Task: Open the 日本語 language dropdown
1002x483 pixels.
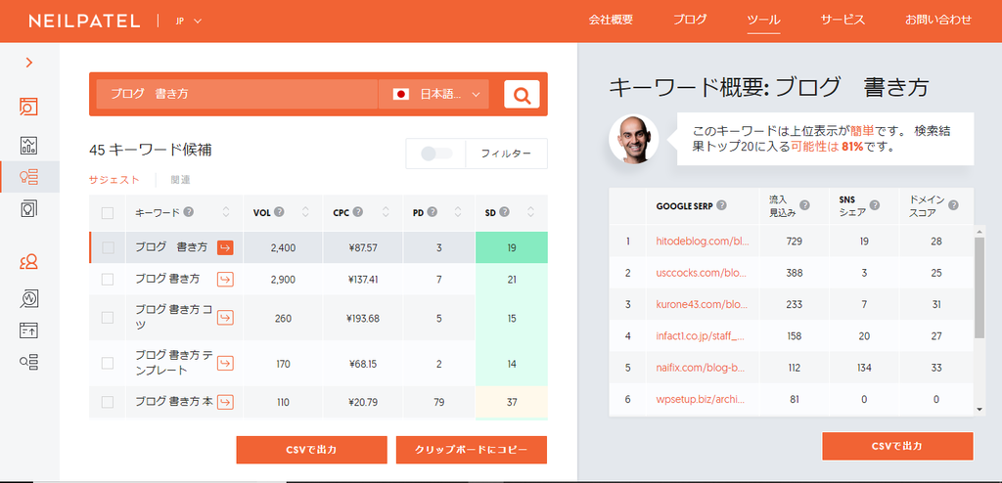Action: (x=433, y=95)
